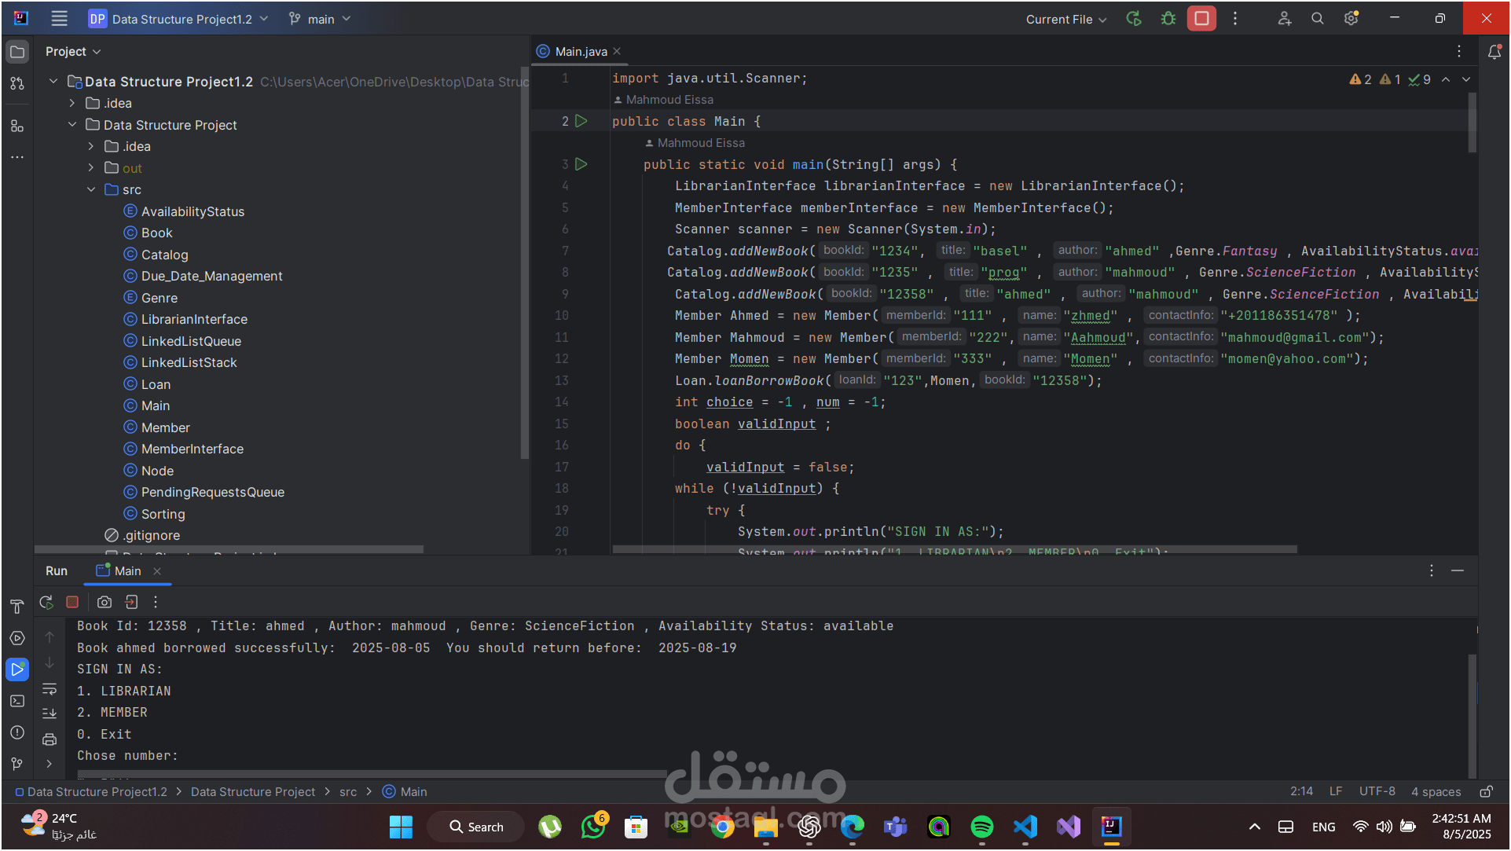Stop the running process in Run toolbar

72,602
